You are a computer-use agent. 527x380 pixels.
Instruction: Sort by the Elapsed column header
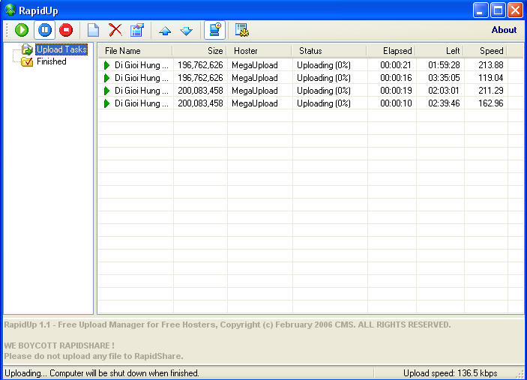click(391, 51)
